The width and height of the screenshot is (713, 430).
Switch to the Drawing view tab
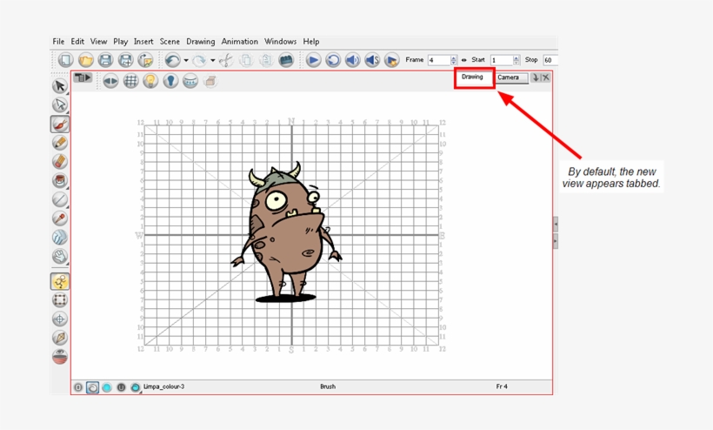tap(472, 77)
